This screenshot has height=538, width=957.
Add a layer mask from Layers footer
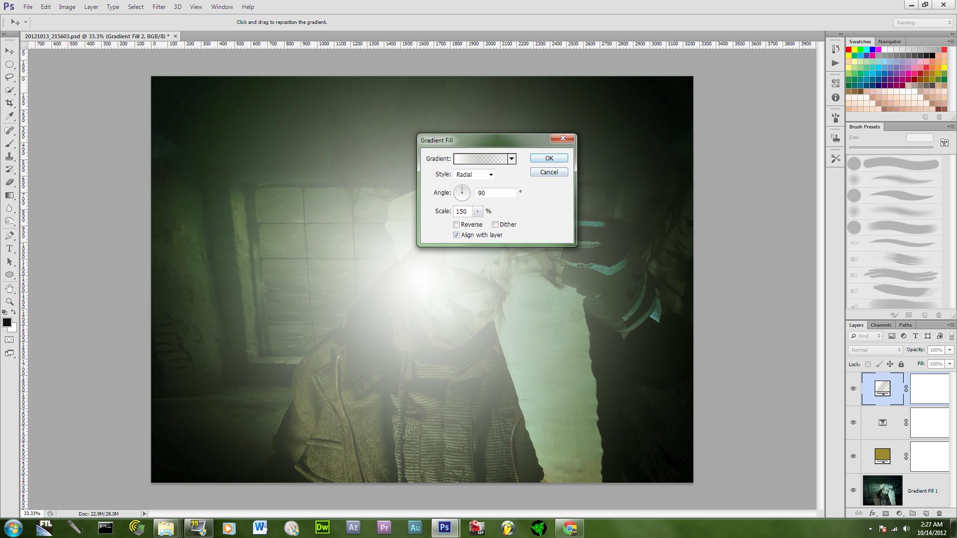[x=886, y=513]
